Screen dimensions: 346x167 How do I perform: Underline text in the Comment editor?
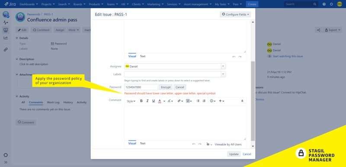pyautogui.click(x=154, y=101)
